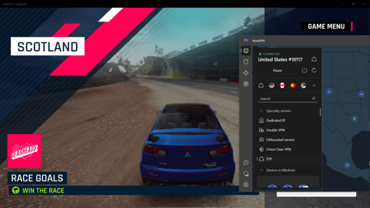Connect via the Portugal flag
This screenshot has height=208, width=370.
[x=293, y=85]
